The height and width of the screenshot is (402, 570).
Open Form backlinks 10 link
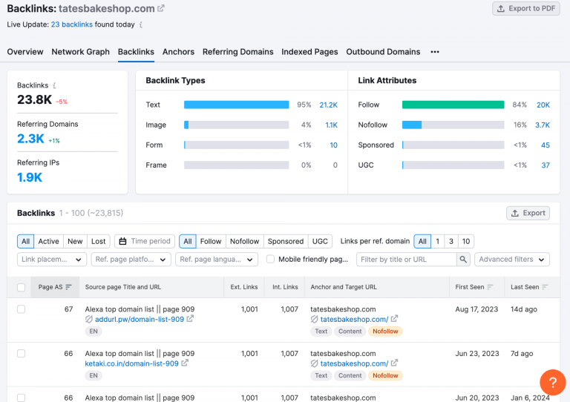333,145
